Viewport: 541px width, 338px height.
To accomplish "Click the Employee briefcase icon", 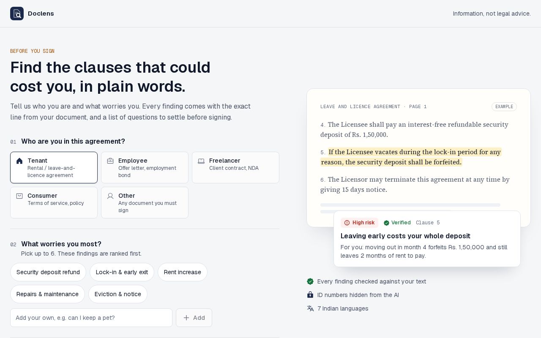I will [110, 161].
